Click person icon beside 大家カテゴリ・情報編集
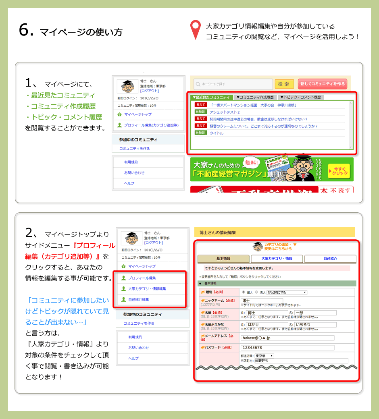This screenshot has width=379, height=419. click(123, 288)
